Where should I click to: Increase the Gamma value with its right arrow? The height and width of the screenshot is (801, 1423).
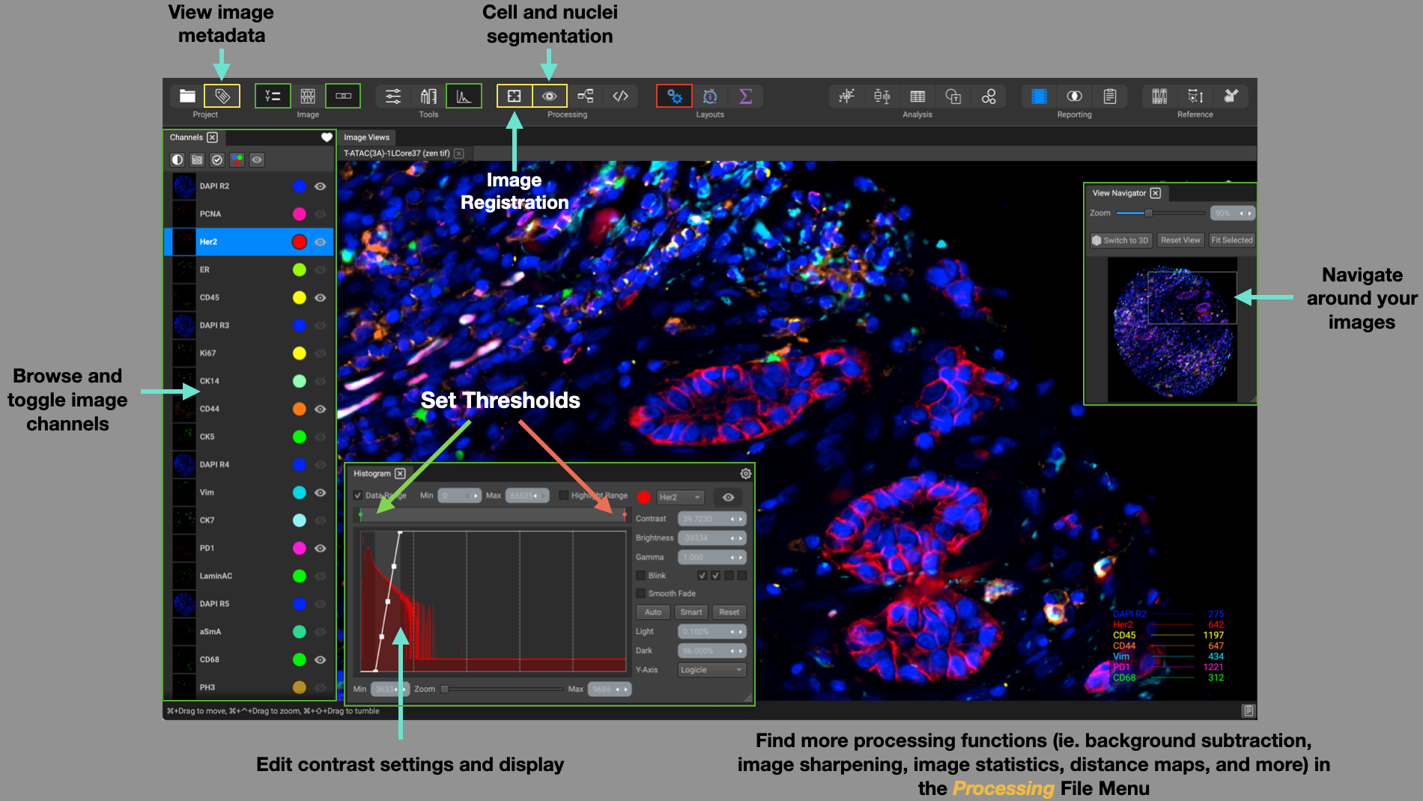pyautogui.click(x=741, y=557)
